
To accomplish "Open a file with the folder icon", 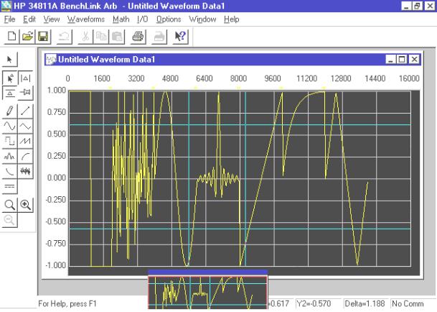I will (x=27, y=37).
